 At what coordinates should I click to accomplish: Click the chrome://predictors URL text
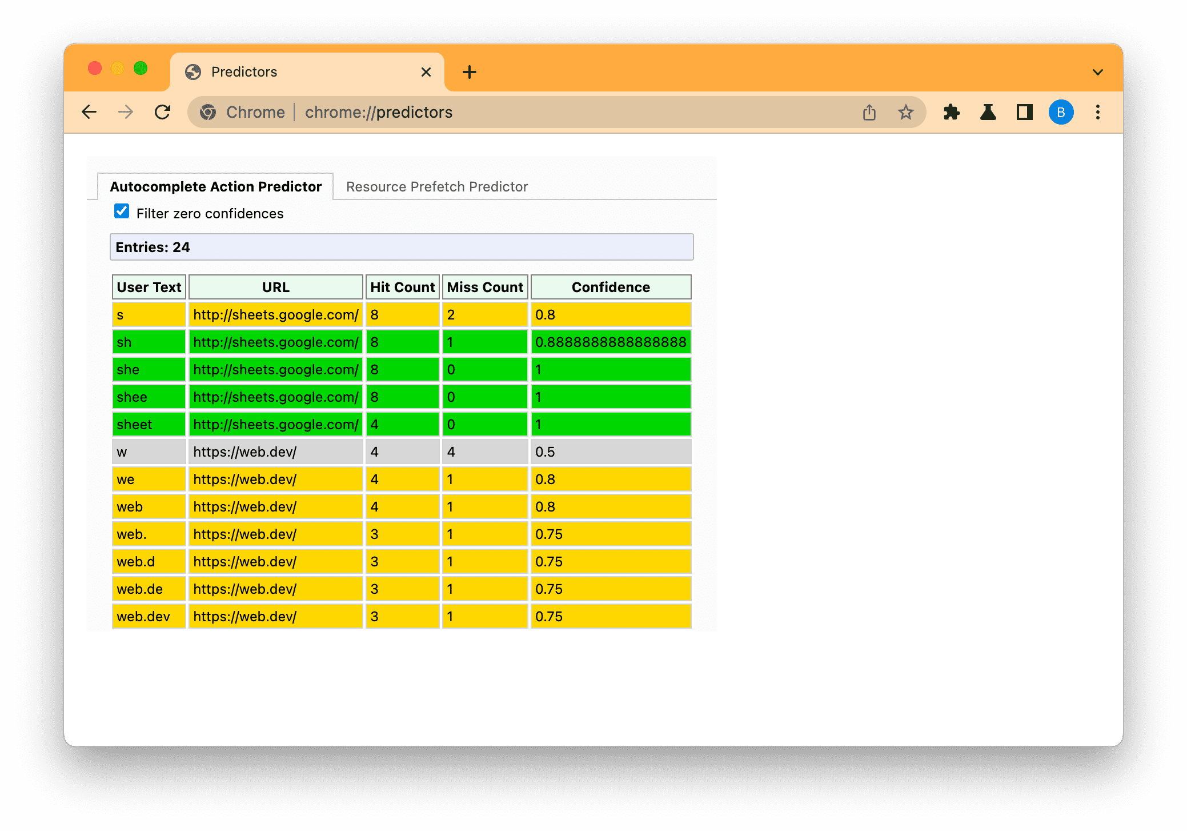coord(379,112)
